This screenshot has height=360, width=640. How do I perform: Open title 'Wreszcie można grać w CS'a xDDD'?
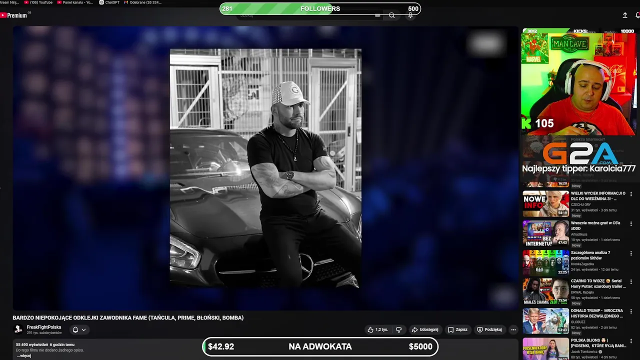point(595,225)
